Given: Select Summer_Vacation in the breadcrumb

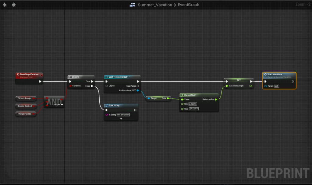Looking at the screenshot, I should (155, 5).
